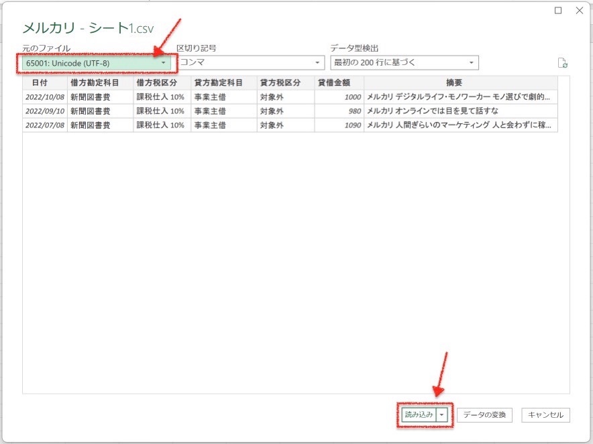Viewport: 593px width, 444px height.
Task: Select the 貸借金額 column header
Action: [339, 82]
